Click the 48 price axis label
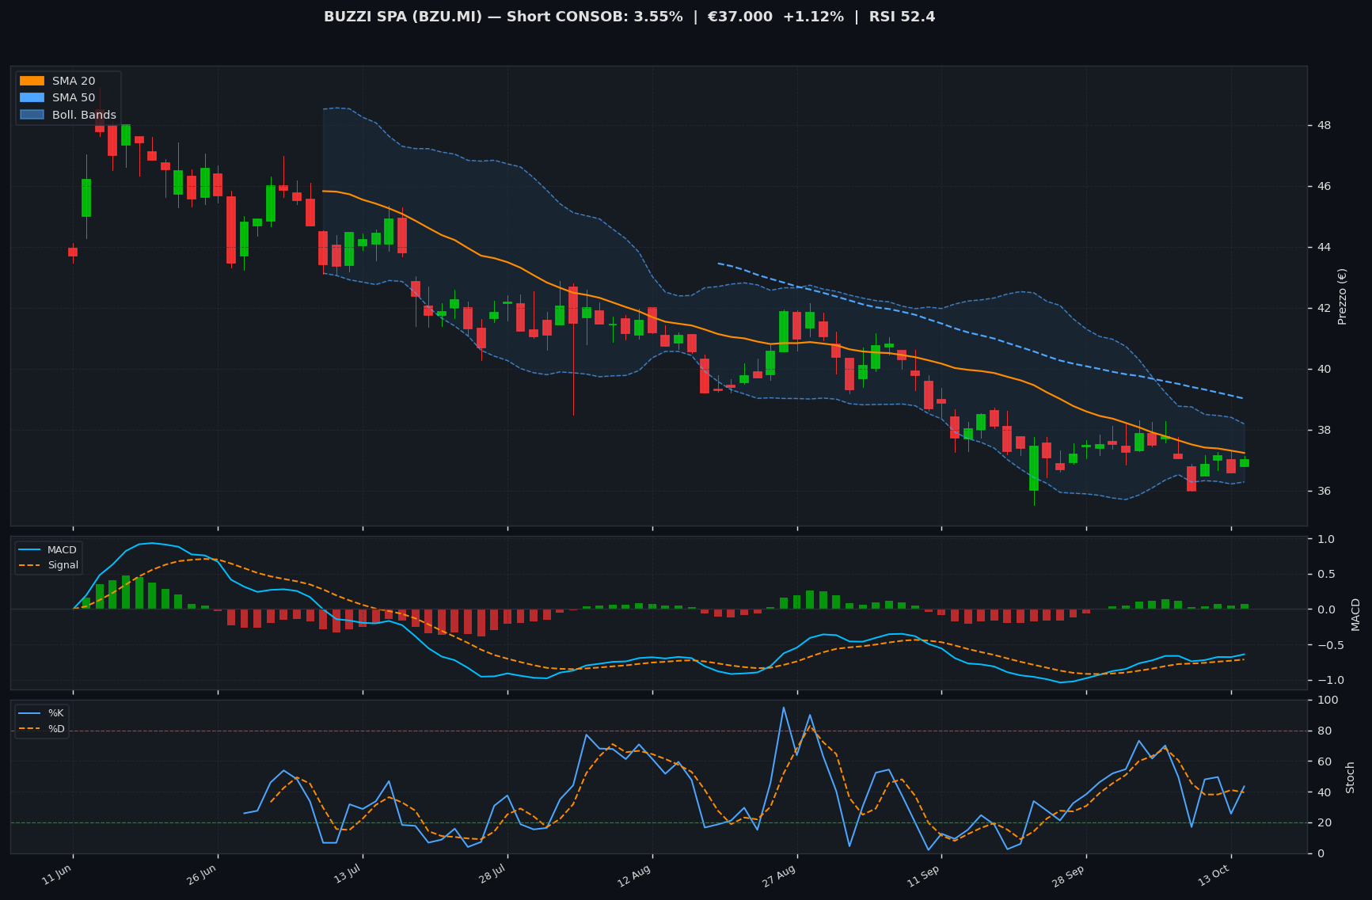Screen dimensions: 1372x900 coord(1324,126)
